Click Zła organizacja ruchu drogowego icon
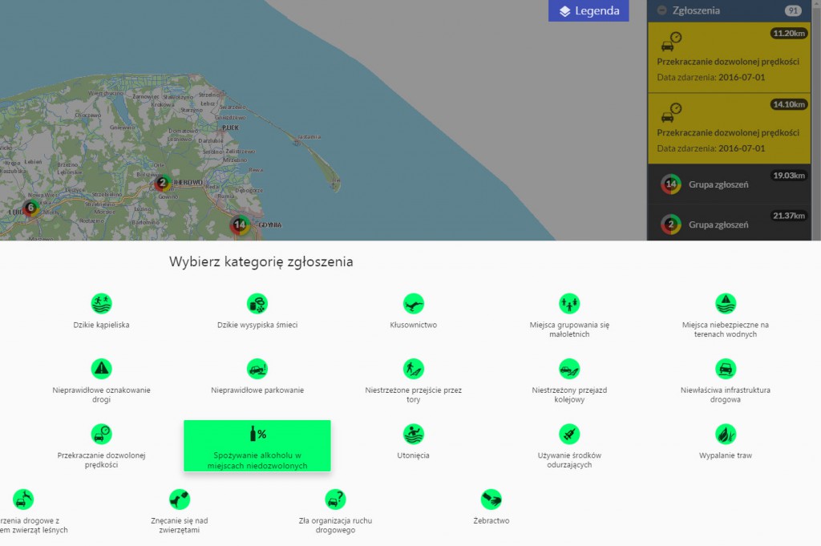This screenshot has height=546, width=821. click(x=335, y=499)
